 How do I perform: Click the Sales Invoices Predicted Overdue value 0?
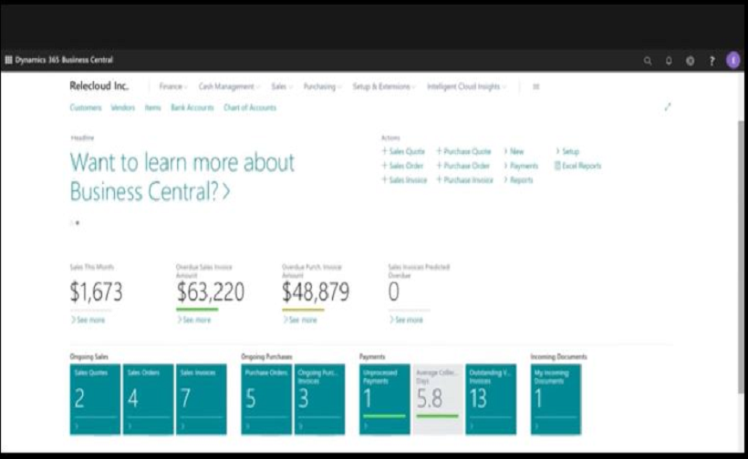[393, 291]
